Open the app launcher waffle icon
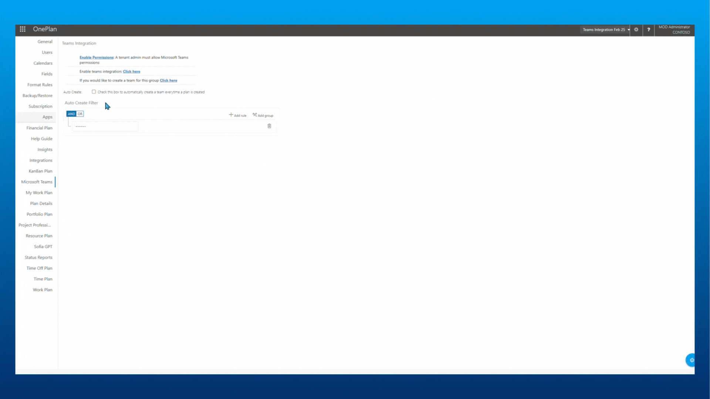The width and height of the screenshot is (710, 399). point(23,29)
